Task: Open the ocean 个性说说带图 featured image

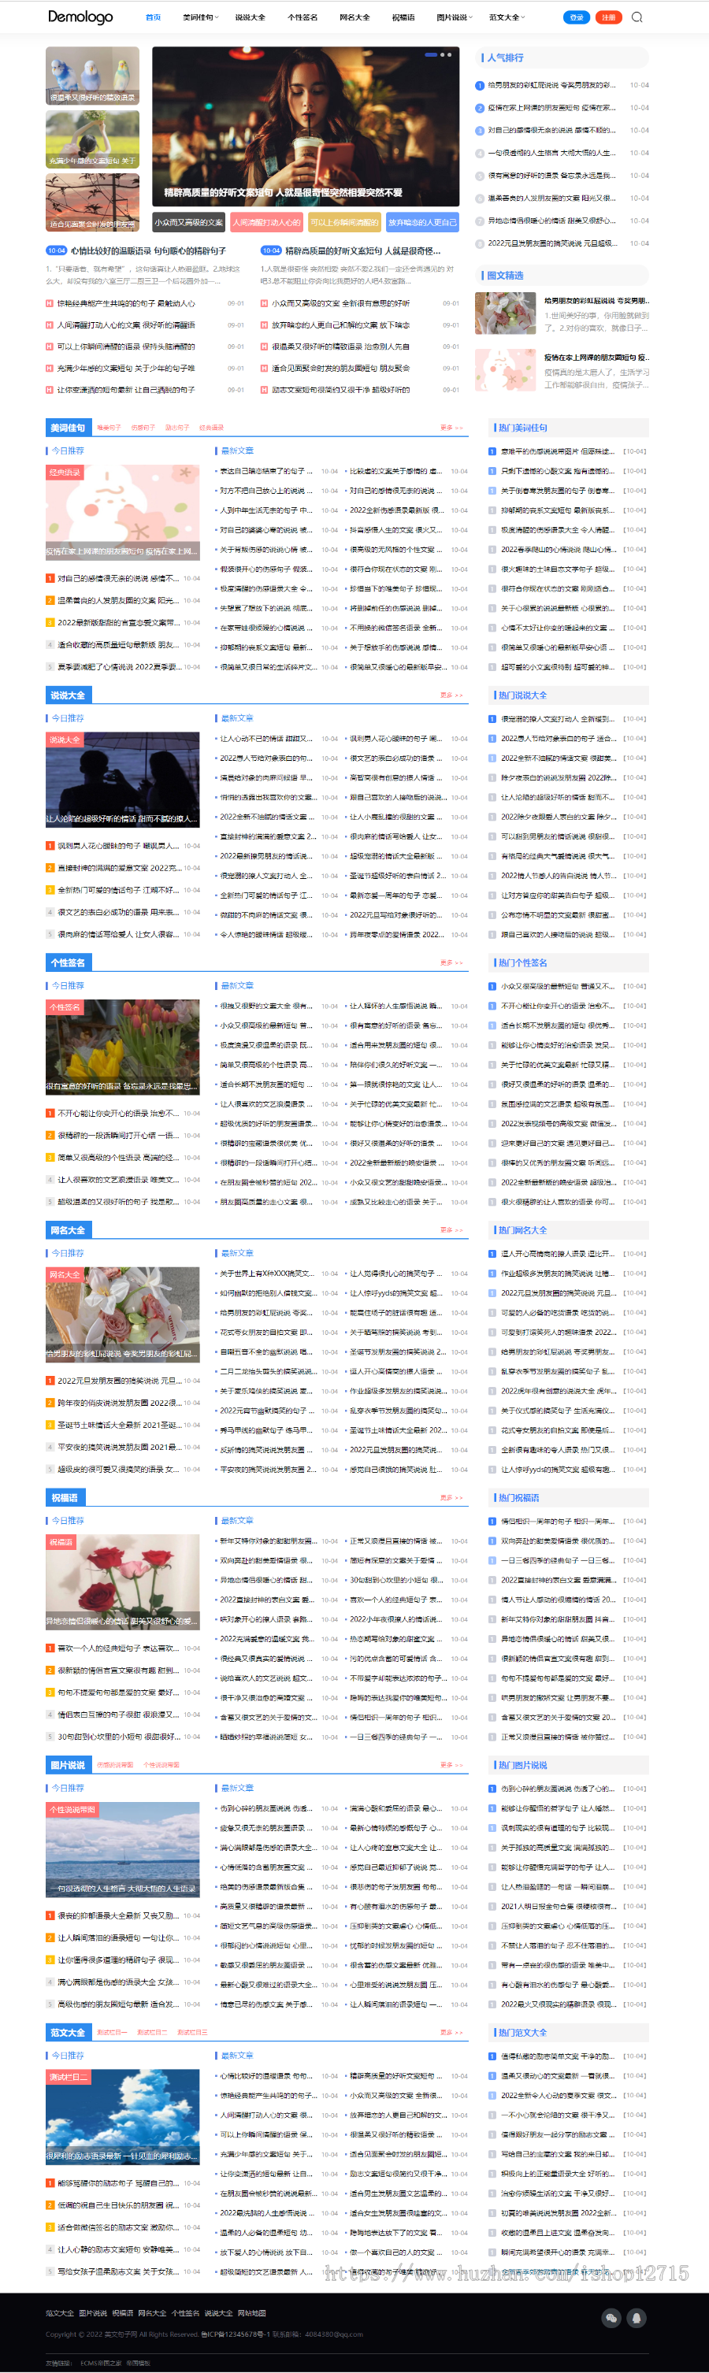Action: pos(123,1848)
